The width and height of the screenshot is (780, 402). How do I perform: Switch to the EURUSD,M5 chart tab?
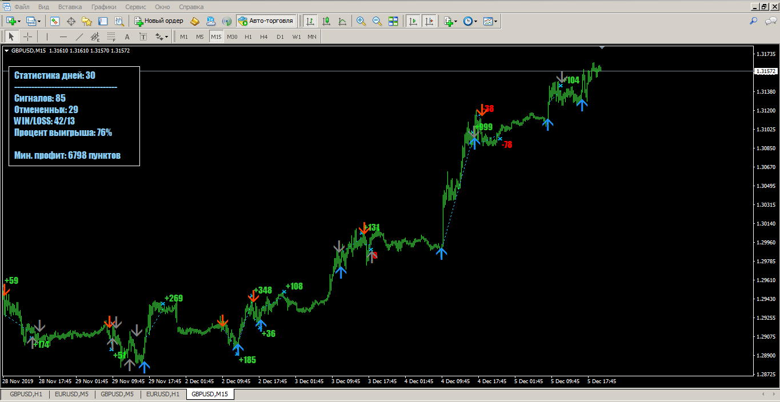click(71, 394)
